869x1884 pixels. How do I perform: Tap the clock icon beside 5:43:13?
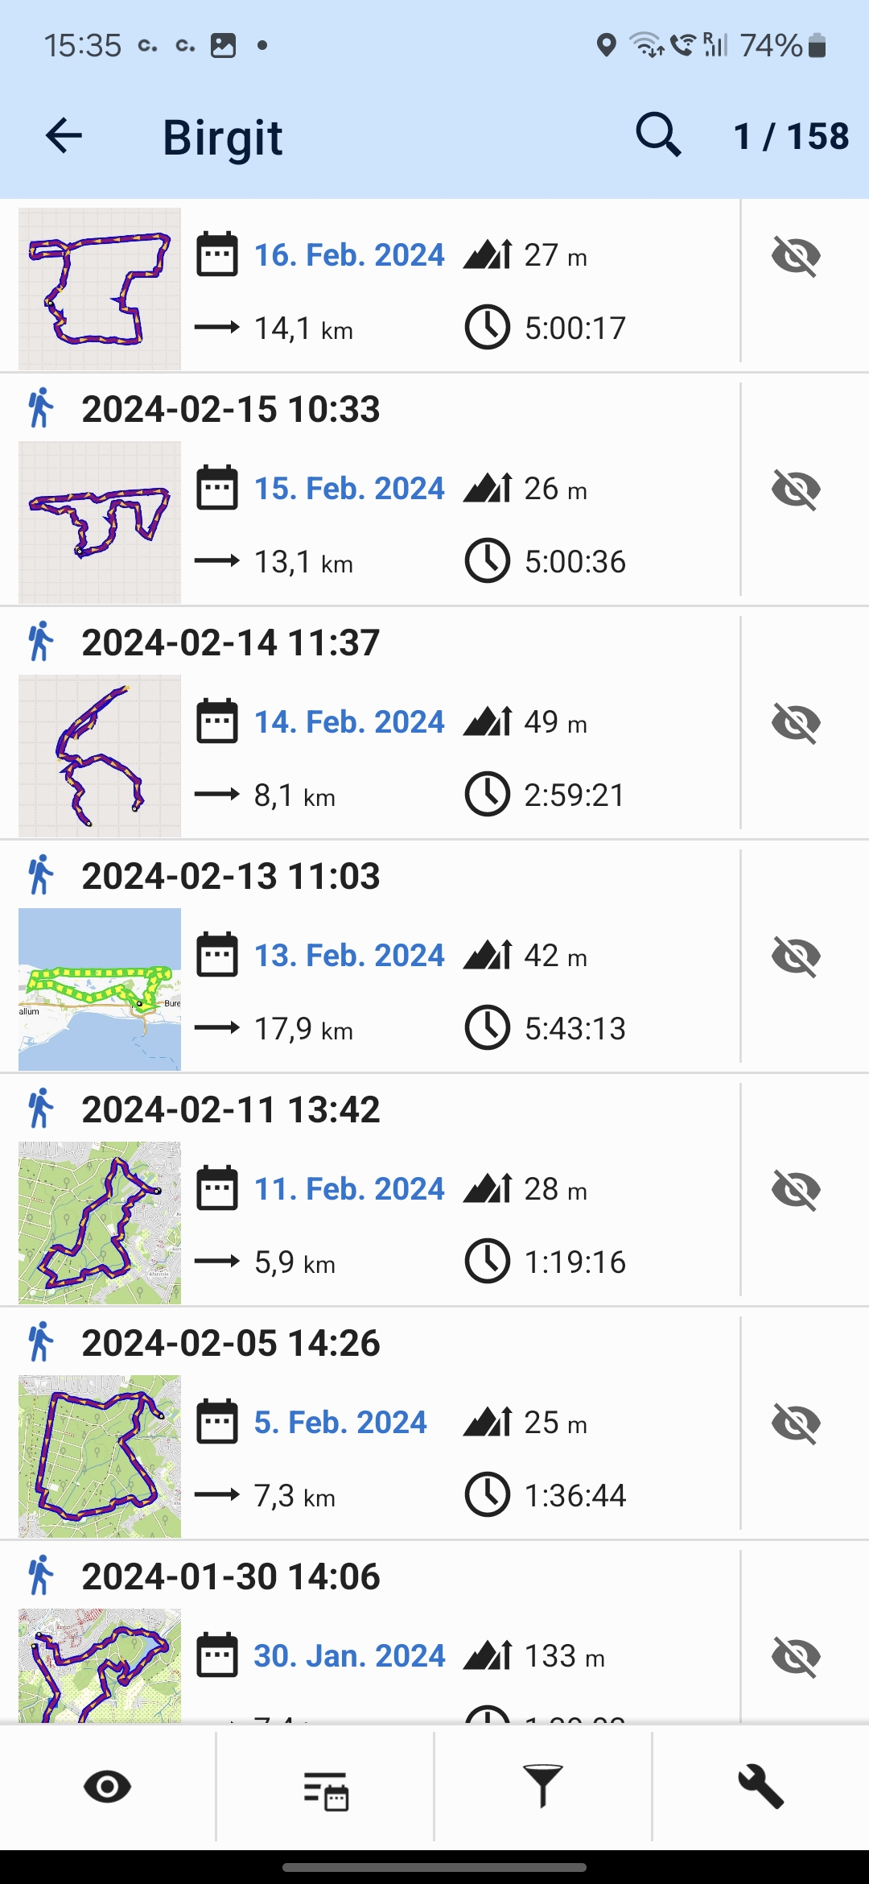[x=488, y=1027]
